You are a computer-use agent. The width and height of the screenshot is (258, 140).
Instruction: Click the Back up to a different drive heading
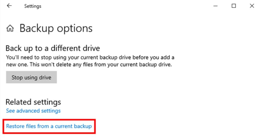(x=53, y=48)
